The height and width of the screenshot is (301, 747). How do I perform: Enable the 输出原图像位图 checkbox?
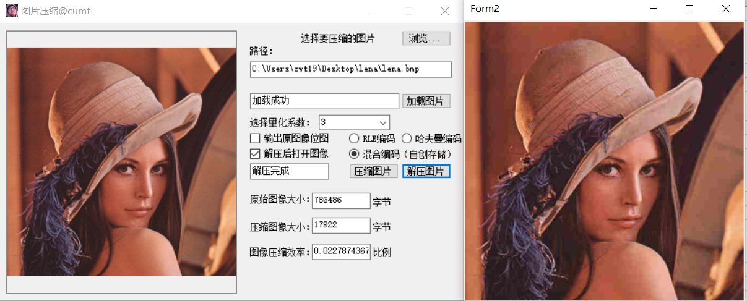(x=255, y=138)
